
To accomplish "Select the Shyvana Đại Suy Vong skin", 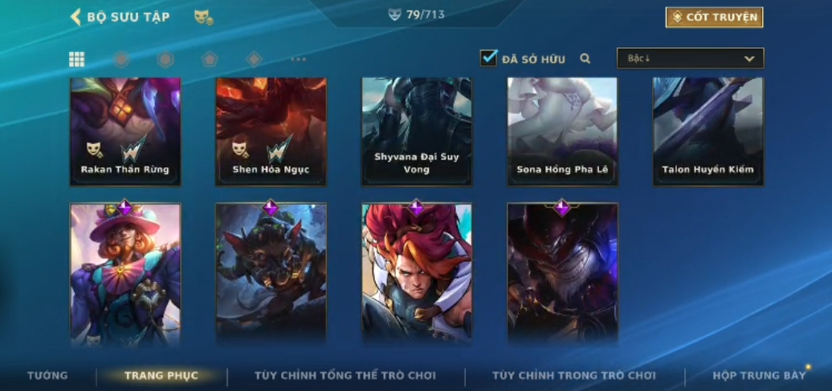I will point(417,131).
